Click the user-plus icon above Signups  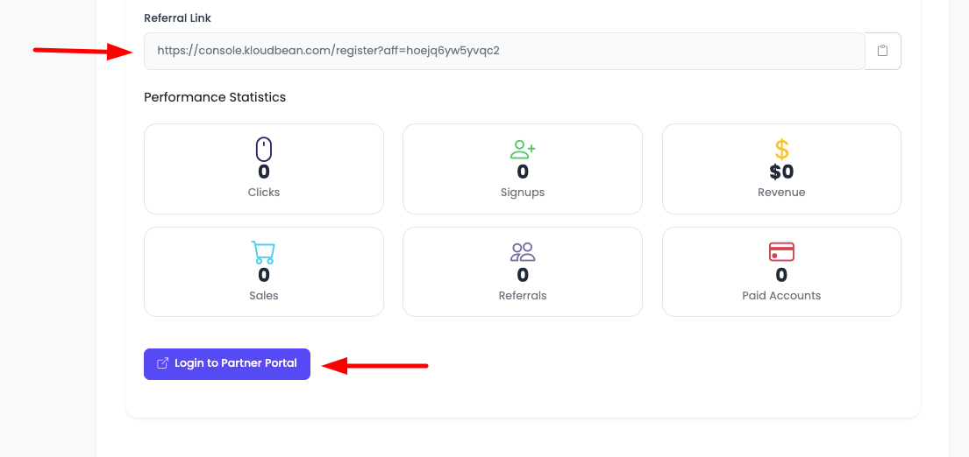pos(523,149)
